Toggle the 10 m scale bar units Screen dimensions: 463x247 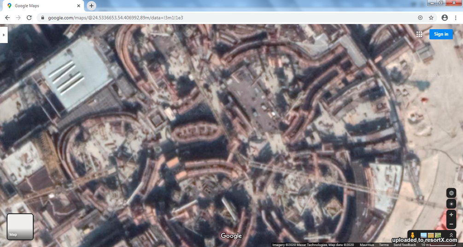tap(440, 245)
